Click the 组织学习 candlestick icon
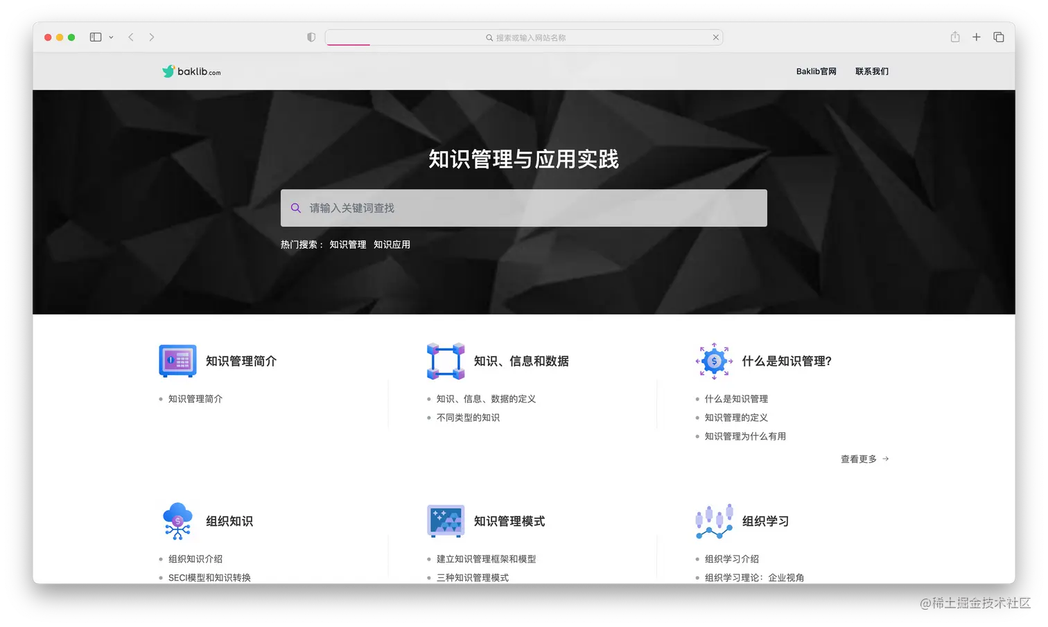This screenshot has width=1048, height=627. (x=714, y=521)
